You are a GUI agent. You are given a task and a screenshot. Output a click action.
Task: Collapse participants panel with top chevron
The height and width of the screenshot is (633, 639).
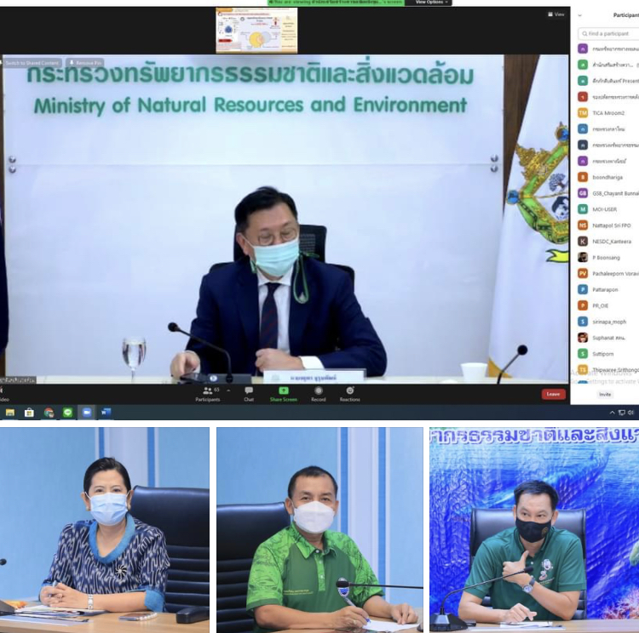point(580,15)
